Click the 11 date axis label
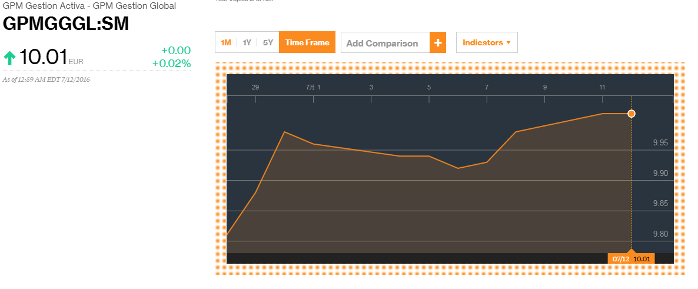This screenshot has height=289, width=698. click(x=602, y=87)
